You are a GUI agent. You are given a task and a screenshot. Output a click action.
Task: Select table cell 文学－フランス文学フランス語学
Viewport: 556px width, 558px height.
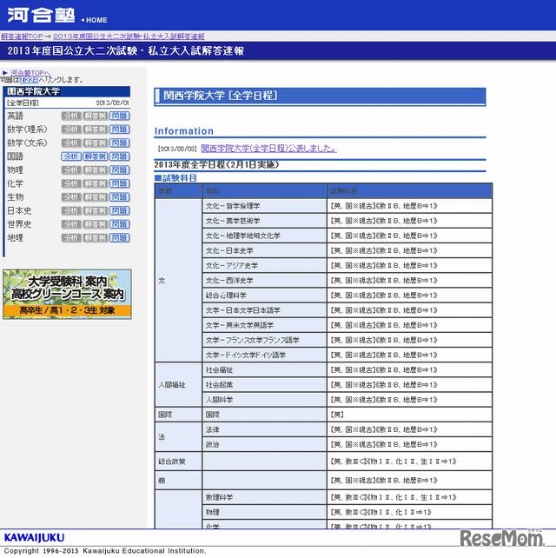pos(264,341)
